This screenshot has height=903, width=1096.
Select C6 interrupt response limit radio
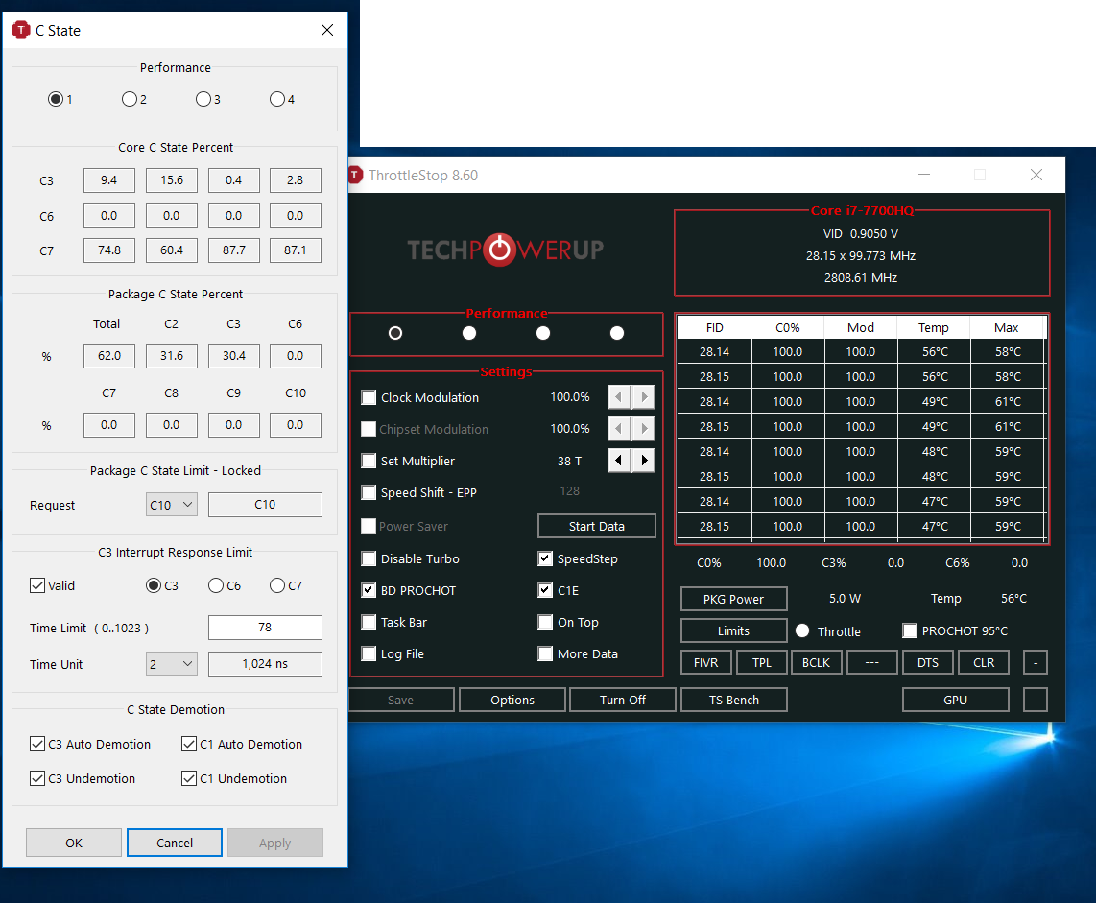tap(216, 586)
